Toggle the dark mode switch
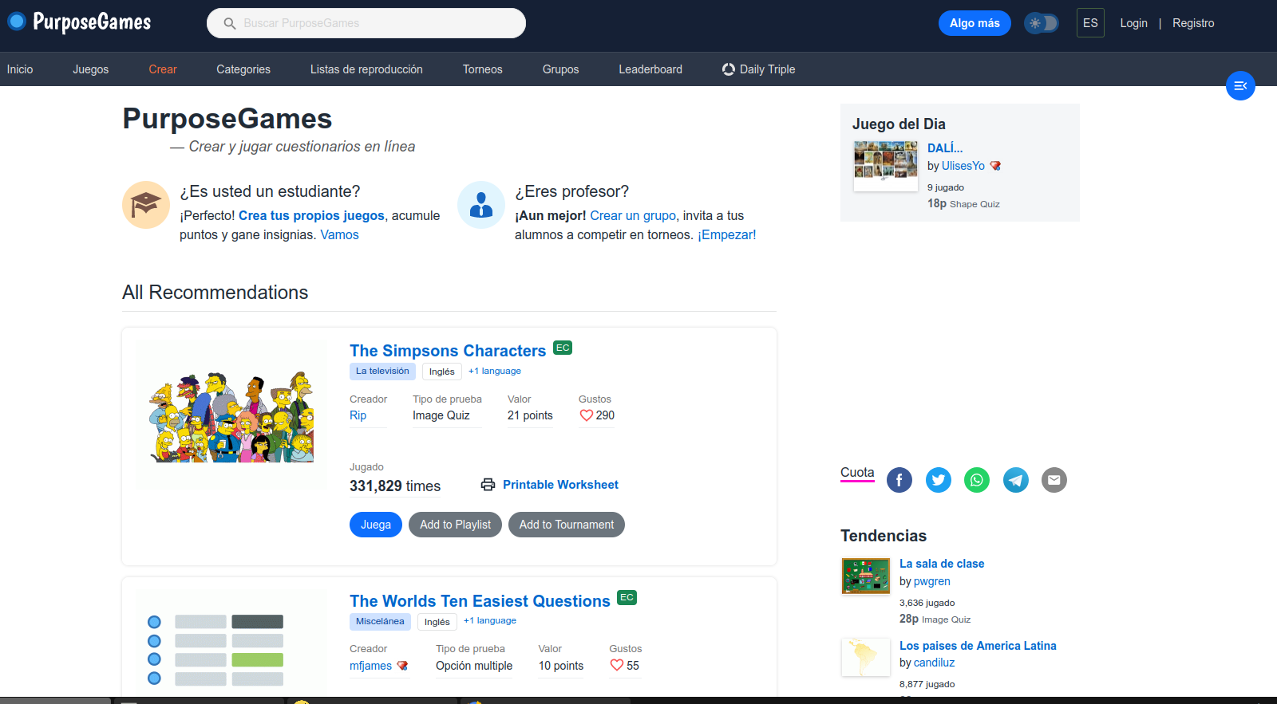 click(1042, 23)
